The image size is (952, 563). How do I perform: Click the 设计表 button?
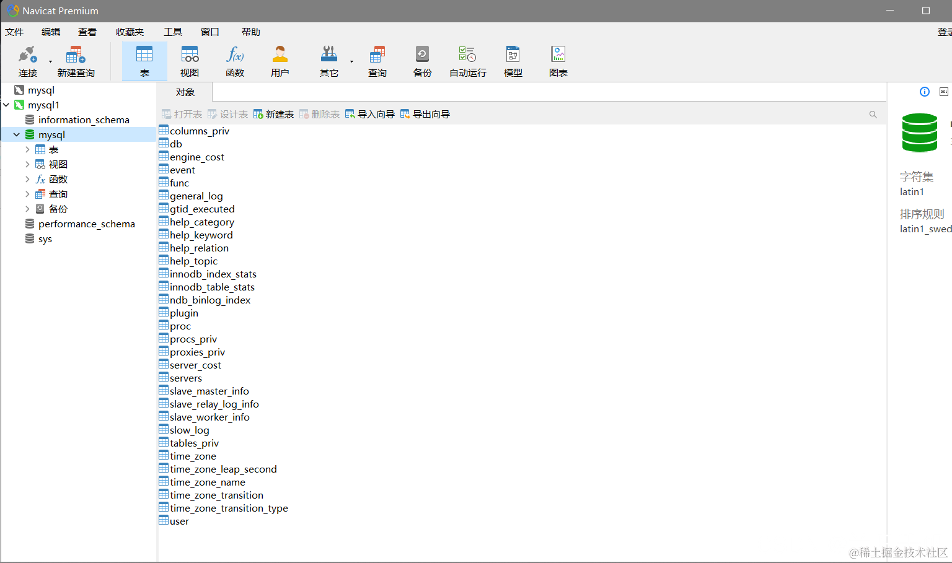[227, 115]
